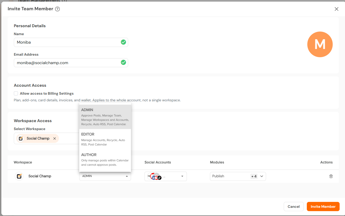Screen dimensions: 345x216
Task: Pick the AUTHOR role option
Action: [105, 160]
